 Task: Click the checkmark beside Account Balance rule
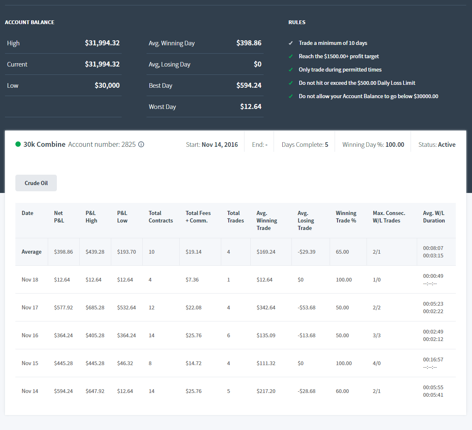point(291,96)
